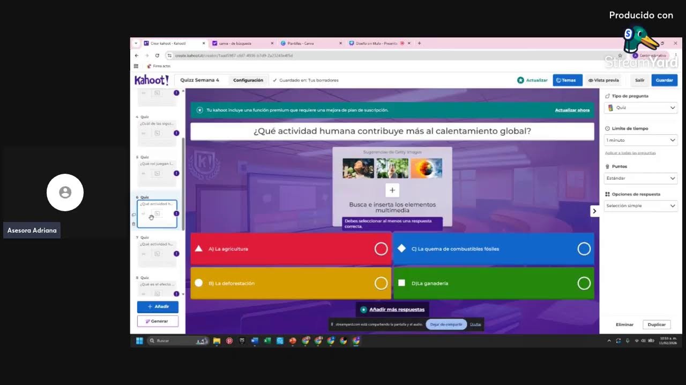Collapse the right settings panel arrow

(x=594, y=211)
